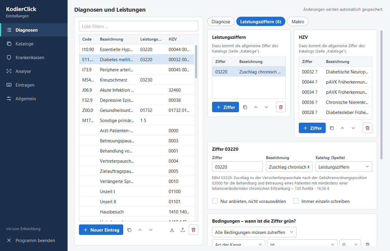Open the Analyse page in the sidebar
The image size is (390, 251).
point(34,71)
